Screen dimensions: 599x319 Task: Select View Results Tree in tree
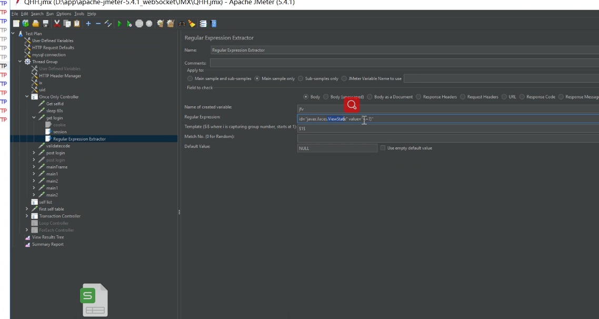click(48, 237)
